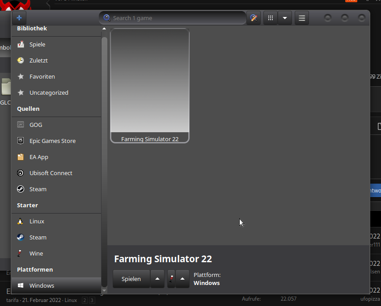Click page 2 link in background forum
Screen dimensions: 381x306
point(85,301)
